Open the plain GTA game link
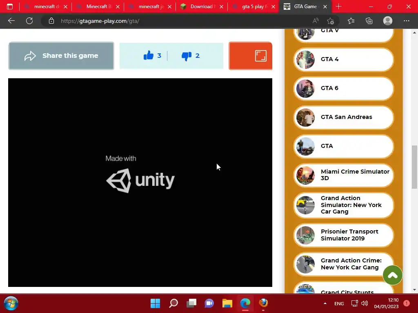This screenshot has height=313, width=418. click(x=344, y=146)
